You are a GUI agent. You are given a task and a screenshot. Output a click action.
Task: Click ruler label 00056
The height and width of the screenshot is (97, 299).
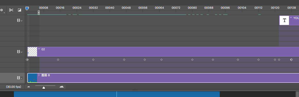click(x=143, y=8)
